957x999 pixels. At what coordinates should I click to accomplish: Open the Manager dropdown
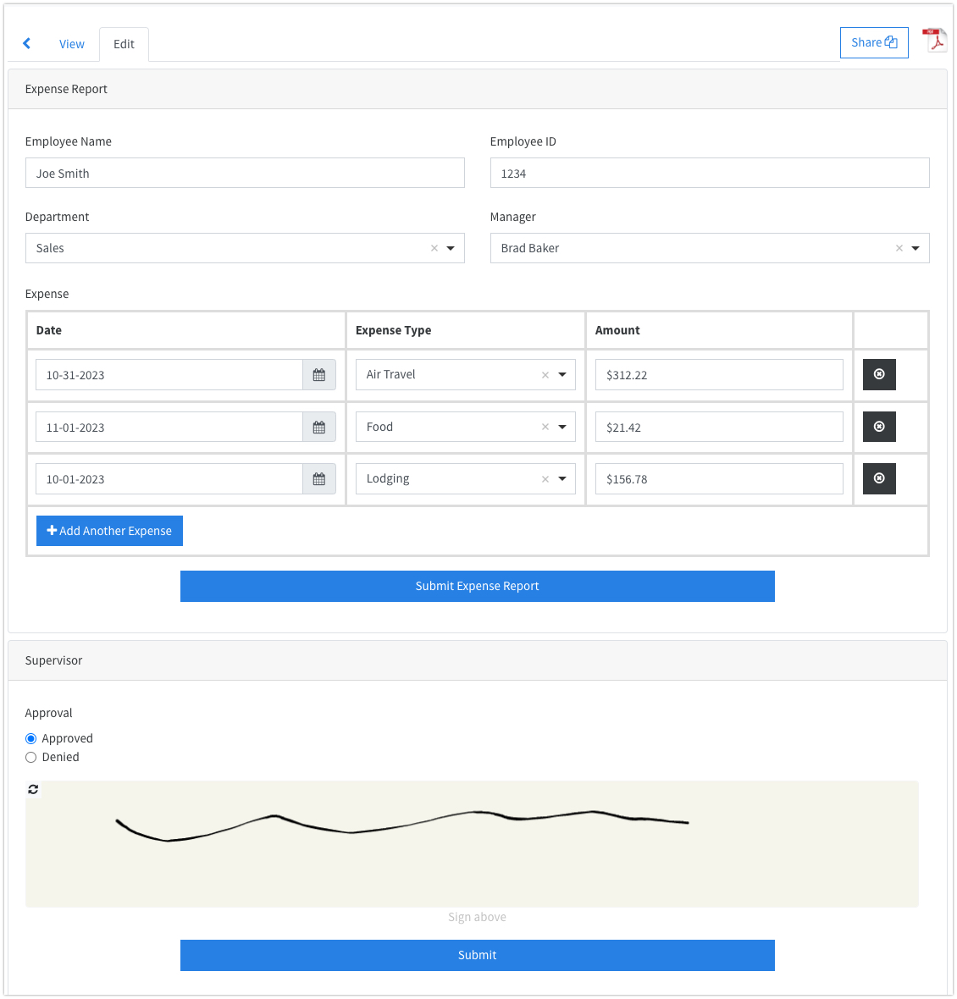click(x=916, y=248)
